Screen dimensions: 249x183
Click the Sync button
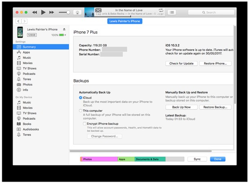click(x=197, y=159)
